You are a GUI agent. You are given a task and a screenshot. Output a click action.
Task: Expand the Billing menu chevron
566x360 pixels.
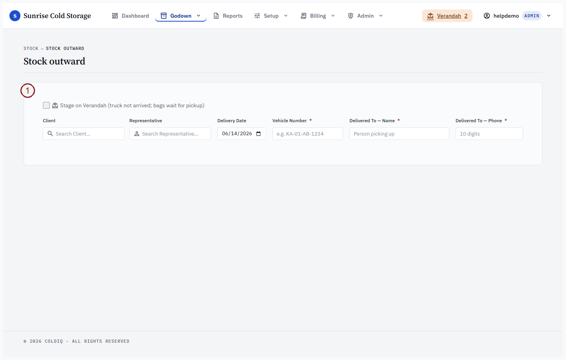[x=333, y=16]
